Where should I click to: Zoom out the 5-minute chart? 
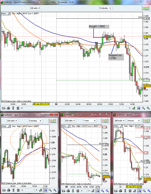point(50,190)
